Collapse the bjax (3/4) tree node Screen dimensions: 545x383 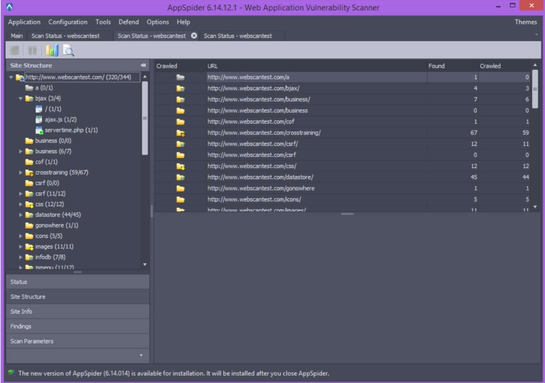pos(21,98)
